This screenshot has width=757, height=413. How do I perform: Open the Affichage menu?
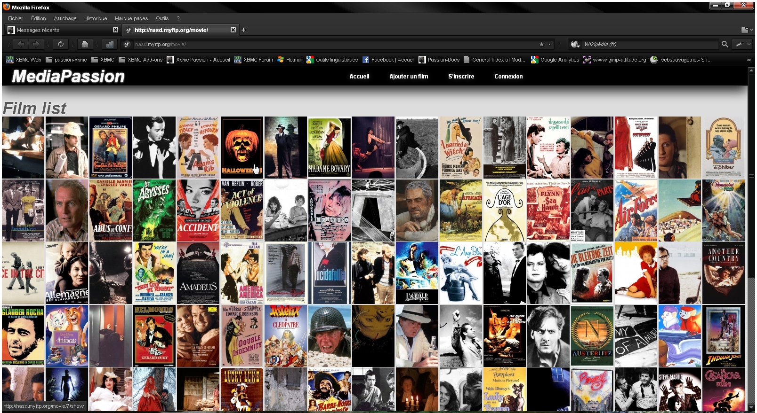65,18
